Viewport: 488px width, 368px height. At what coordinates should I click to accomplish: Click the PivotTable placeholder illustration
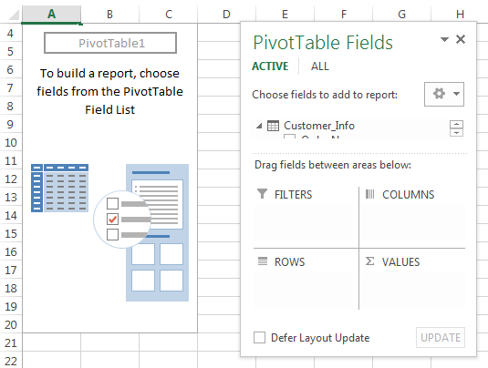pyautogui.click(x=109, y=232)
